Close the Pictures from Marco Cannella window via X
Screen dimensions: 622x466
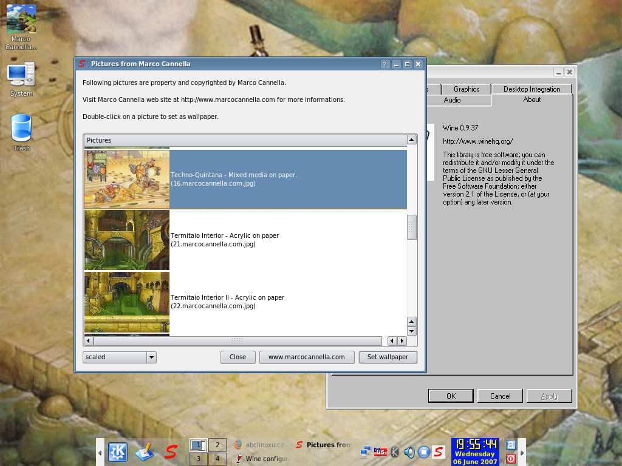[x=418, y=64]
